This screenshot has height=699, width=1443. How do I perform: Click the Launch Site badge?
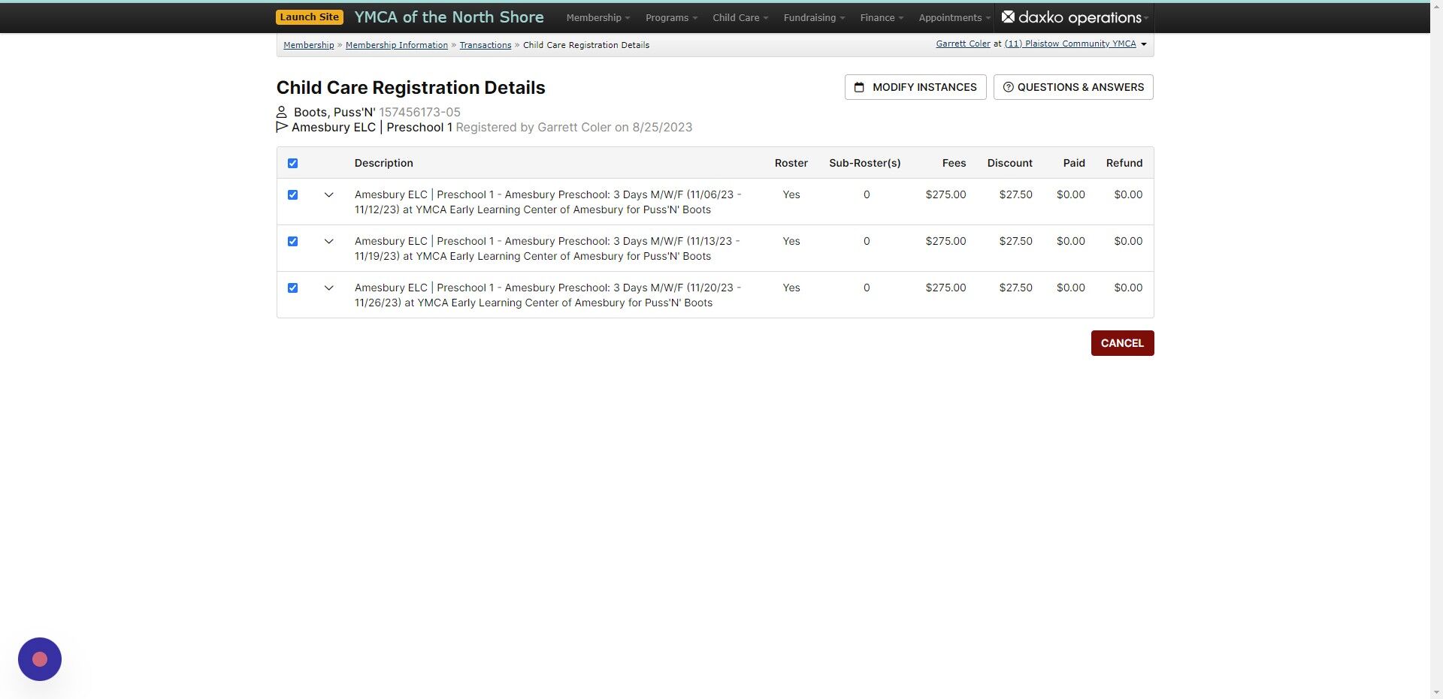[x=309, y=16]
